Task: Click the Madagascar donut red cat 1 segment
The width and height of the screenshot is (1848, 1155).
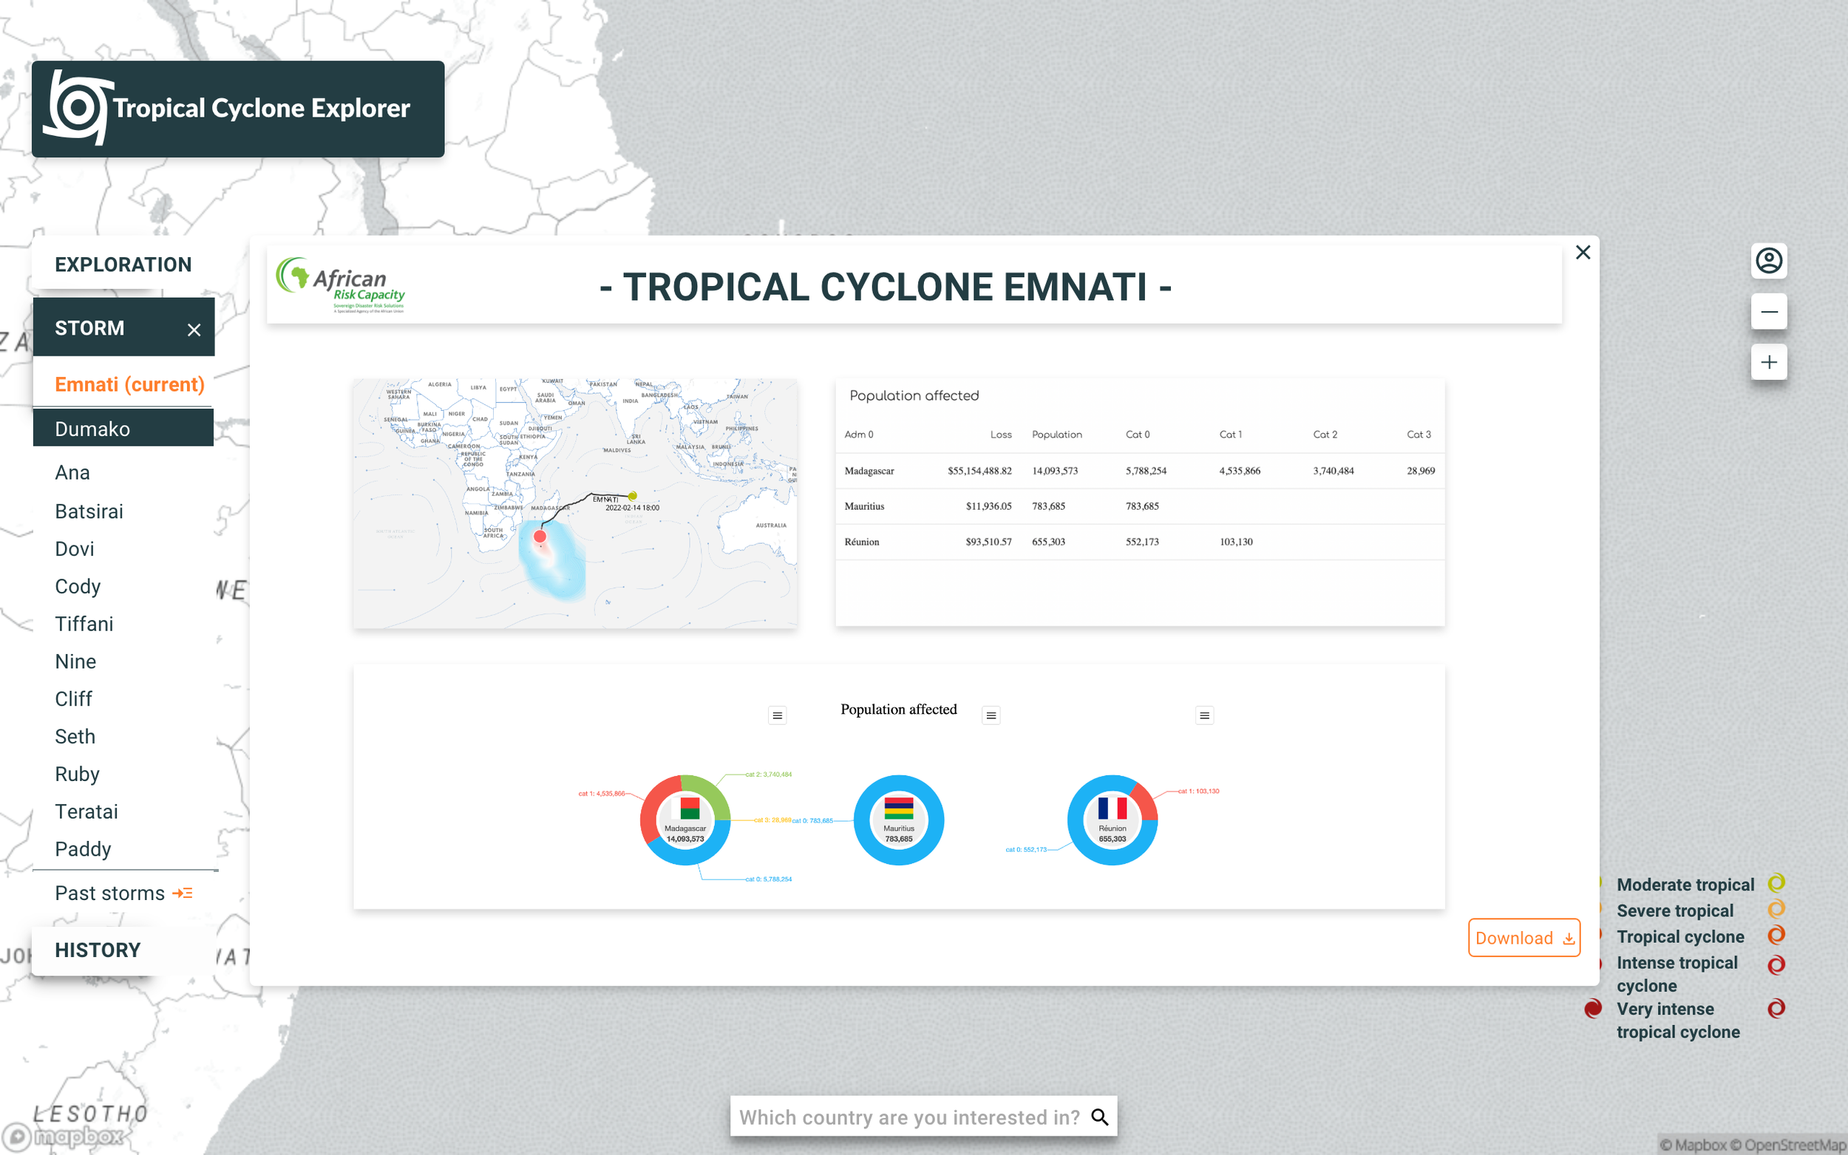Action: 652,805
